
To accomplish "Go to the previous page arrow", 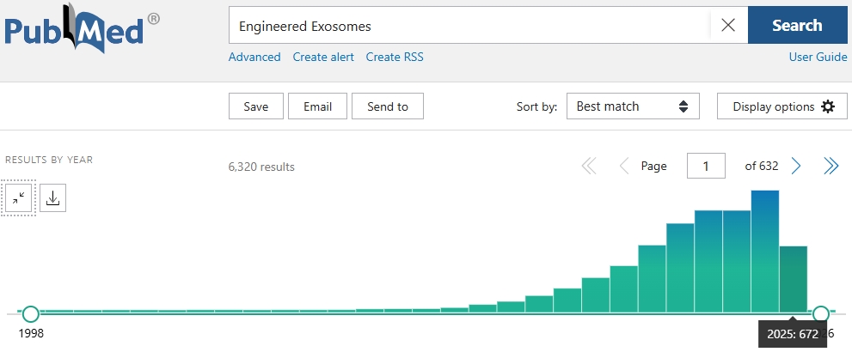I will point(624,167).
